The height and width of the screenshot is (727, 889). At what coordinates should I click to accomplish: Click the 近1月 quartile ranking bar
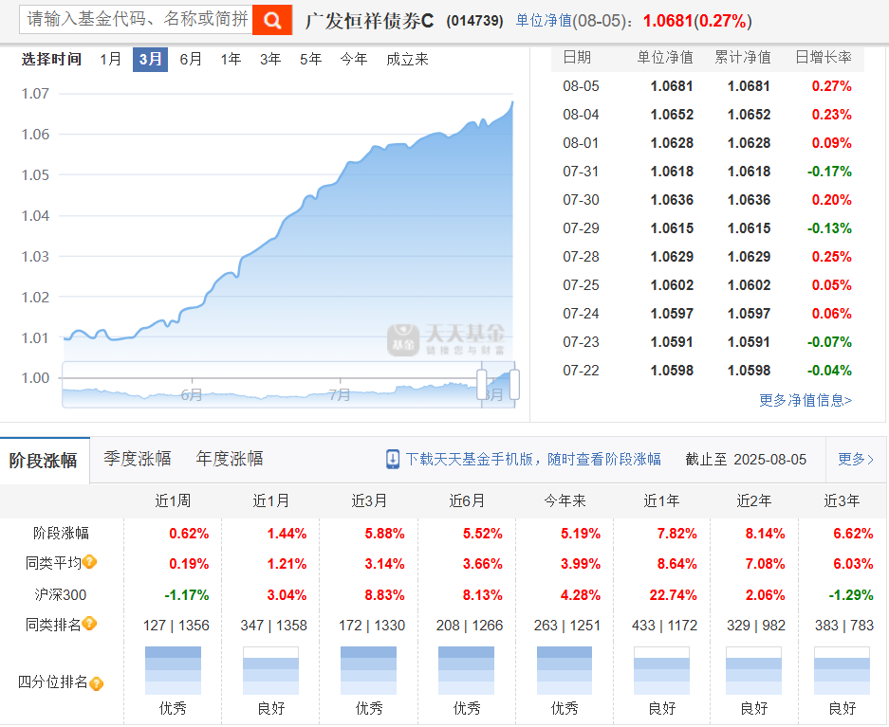tap(270, 670)
